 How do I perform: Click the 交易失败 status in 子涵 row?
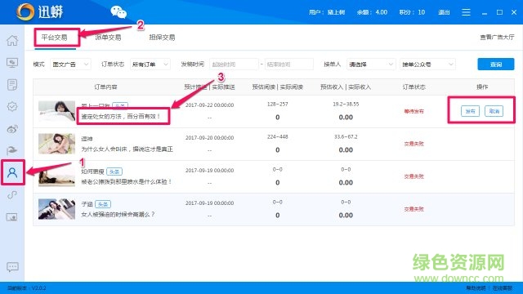[x=414, y=209]
